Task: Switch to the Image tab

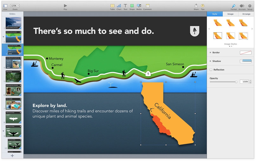Action: [230, 14]
